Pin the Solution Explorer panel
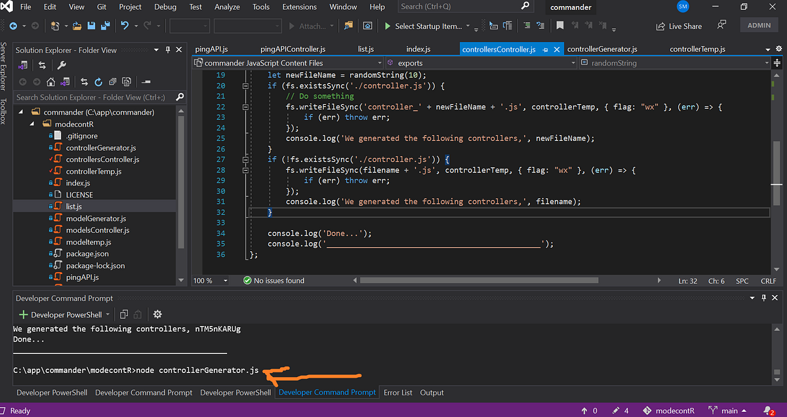Screen dimensions: 787x417 [x=169, y=50]
